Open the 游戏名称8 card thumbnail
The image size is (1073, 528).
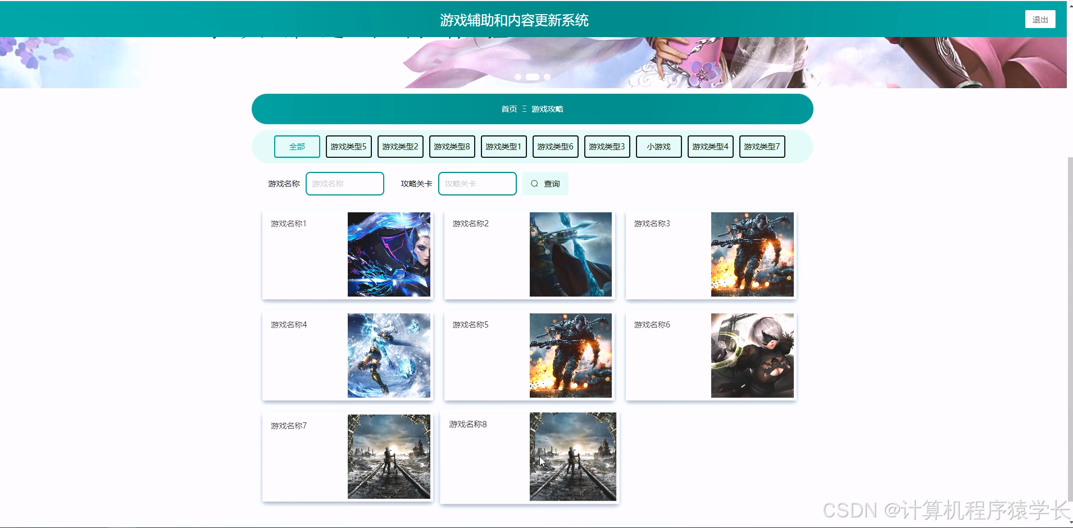point(573,457)
